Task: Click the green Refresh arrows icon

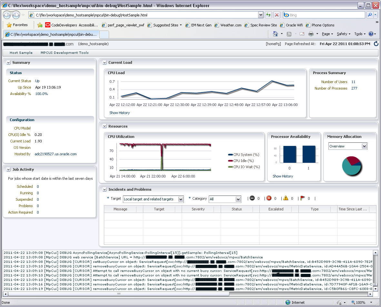Action: [x=268, y=15]
